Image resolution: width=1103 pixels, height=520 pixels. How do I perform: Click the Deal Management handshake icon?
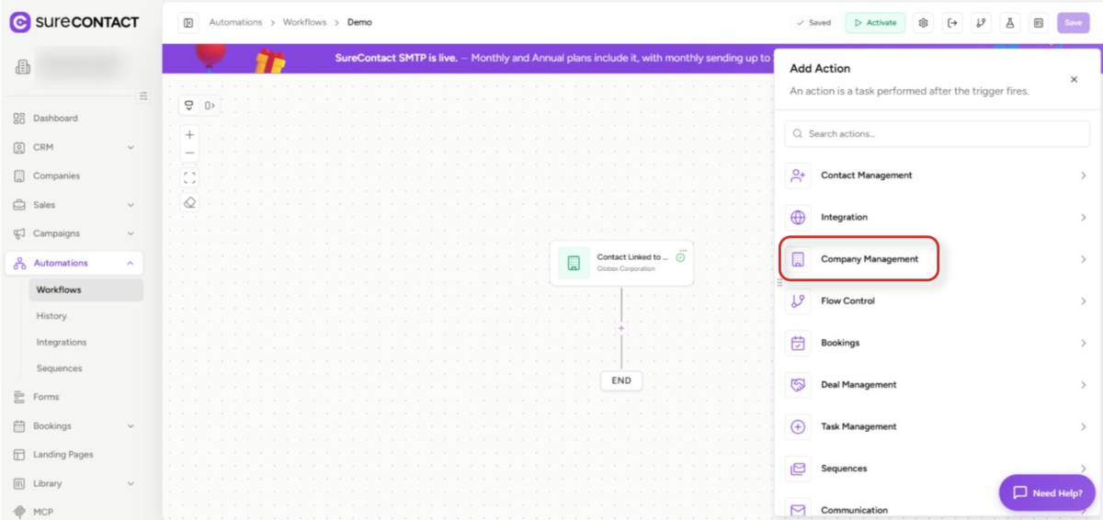click(x=798, y=385)
